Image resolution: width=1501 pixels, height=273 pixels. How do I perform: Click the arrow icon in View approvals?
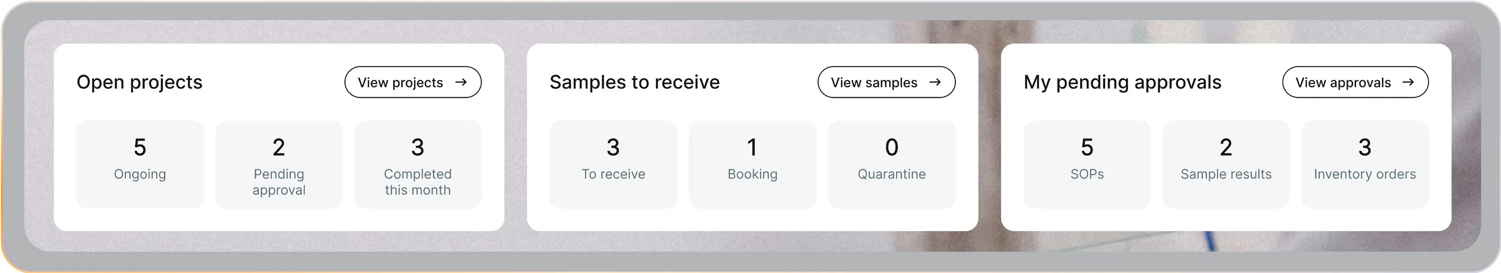[x=1408, y=83]
